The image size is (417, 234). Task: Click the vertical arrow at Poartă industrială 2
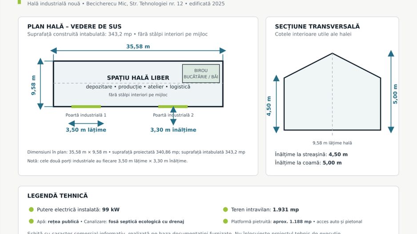tap(173, 116)
